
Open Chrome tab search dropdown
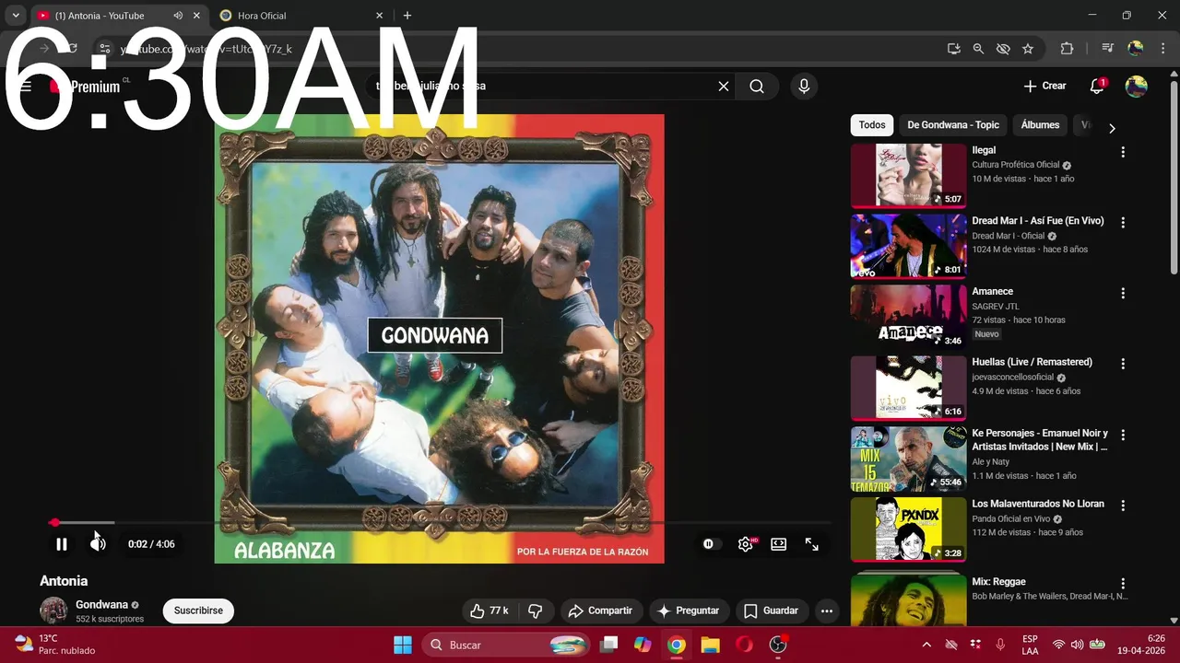click(16, 16)
